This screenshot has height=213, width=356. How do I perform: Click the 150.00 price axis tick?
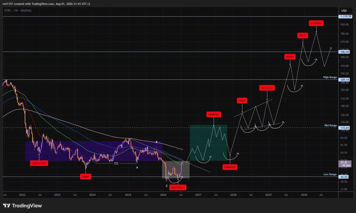pyautogui.click(x=344, y=115)
